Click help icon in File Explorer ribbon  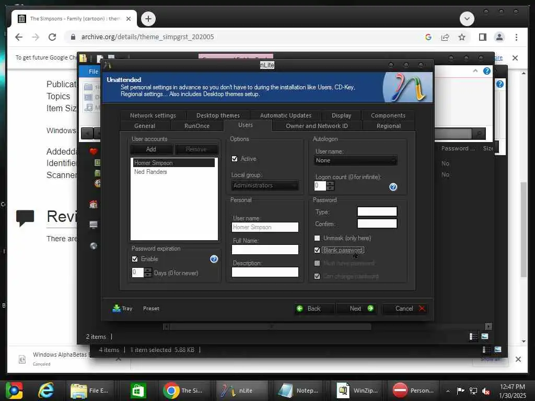487,71
